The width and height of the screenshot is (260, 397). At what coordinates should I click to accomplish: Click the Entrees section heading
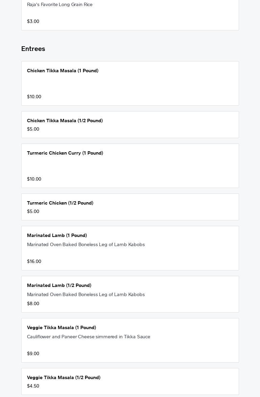[33, 49]
